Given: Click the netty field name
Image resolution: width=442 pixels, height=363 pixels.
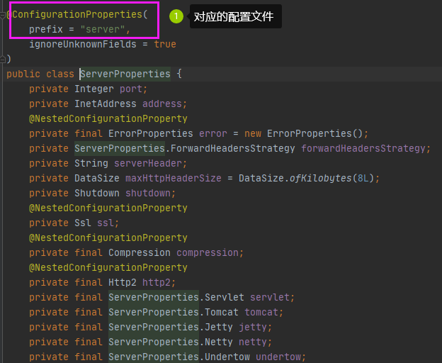Looking at the screenshot, I should [x=253, y=342].
